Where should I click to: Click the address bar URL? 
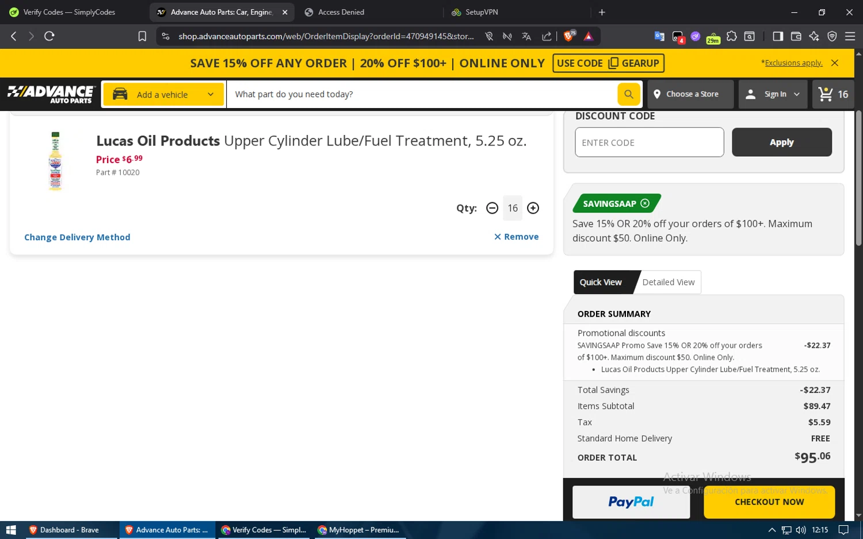point(326,36)
